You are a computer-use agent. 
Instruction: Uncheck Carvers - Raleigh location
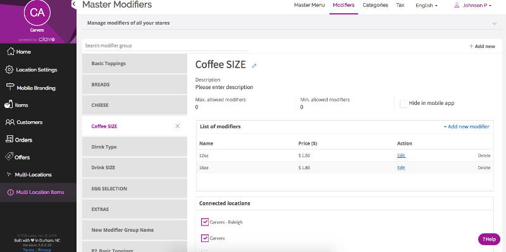click(204, 222)
